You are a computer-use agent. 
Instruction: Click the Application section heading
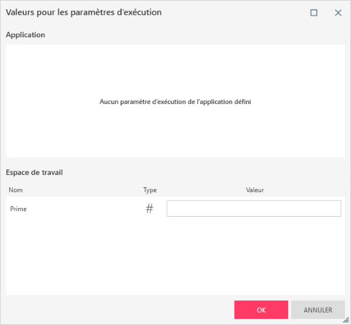[x=25, y=35]
